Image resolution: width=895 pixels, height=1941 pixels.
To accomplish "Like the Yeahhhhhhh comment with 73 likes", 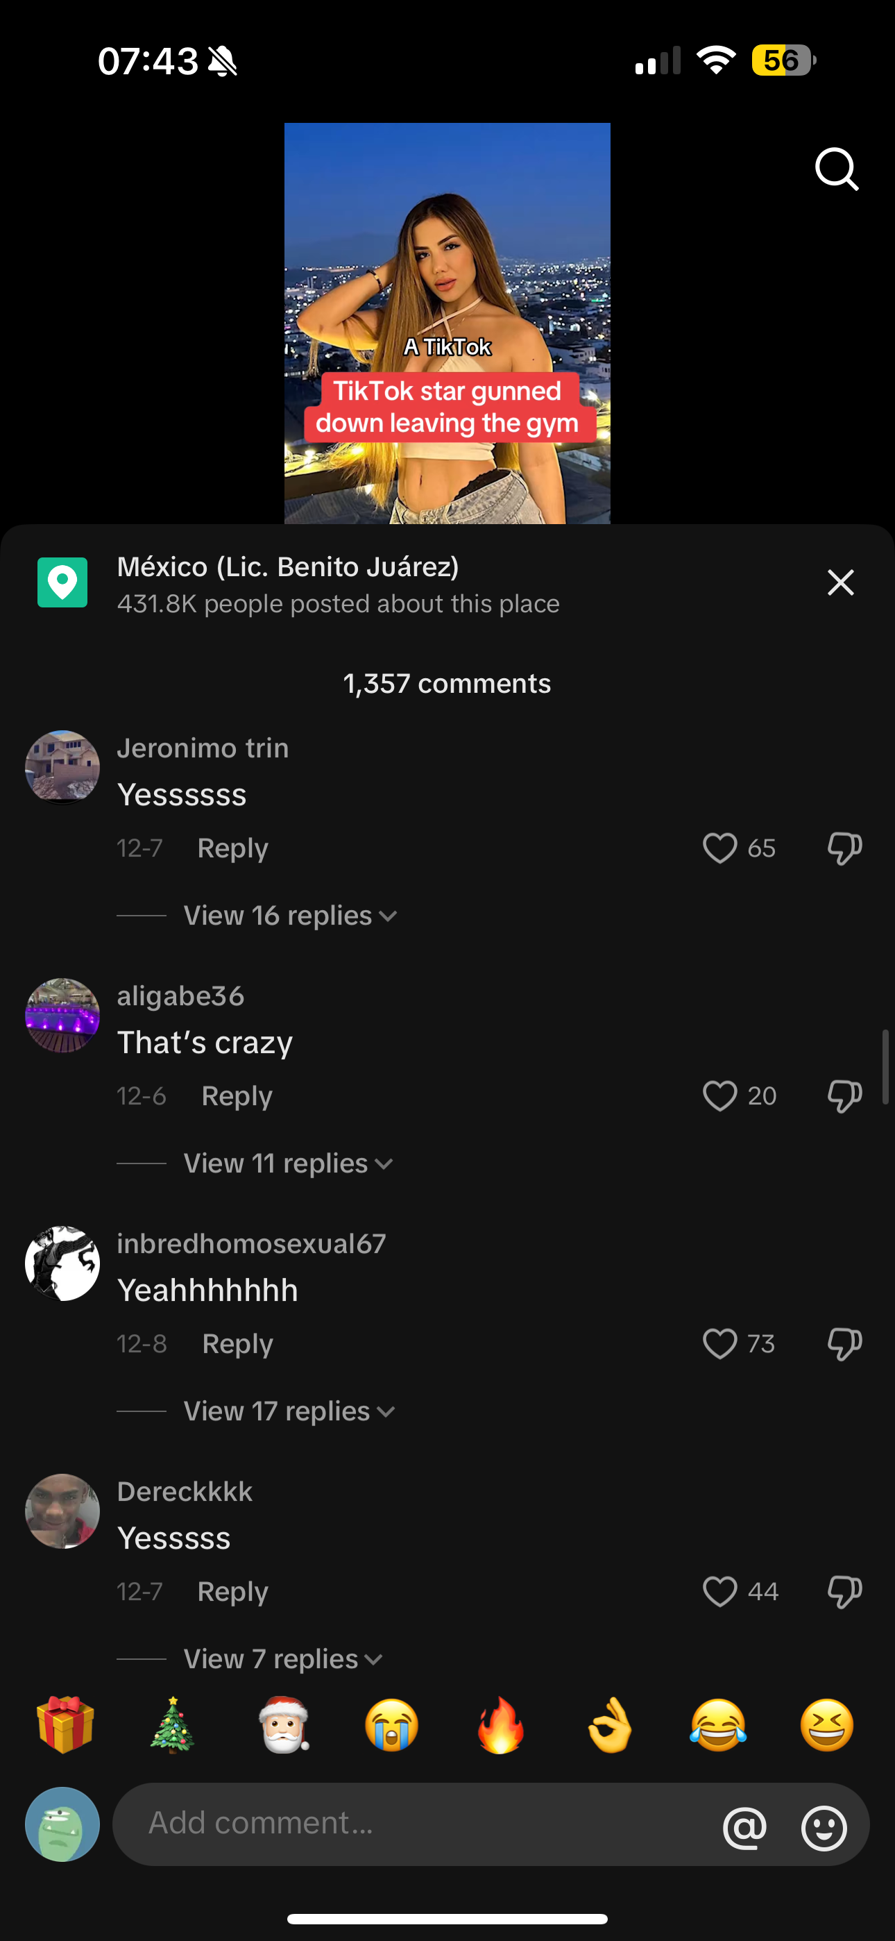I will click(x=719, y=1343).
